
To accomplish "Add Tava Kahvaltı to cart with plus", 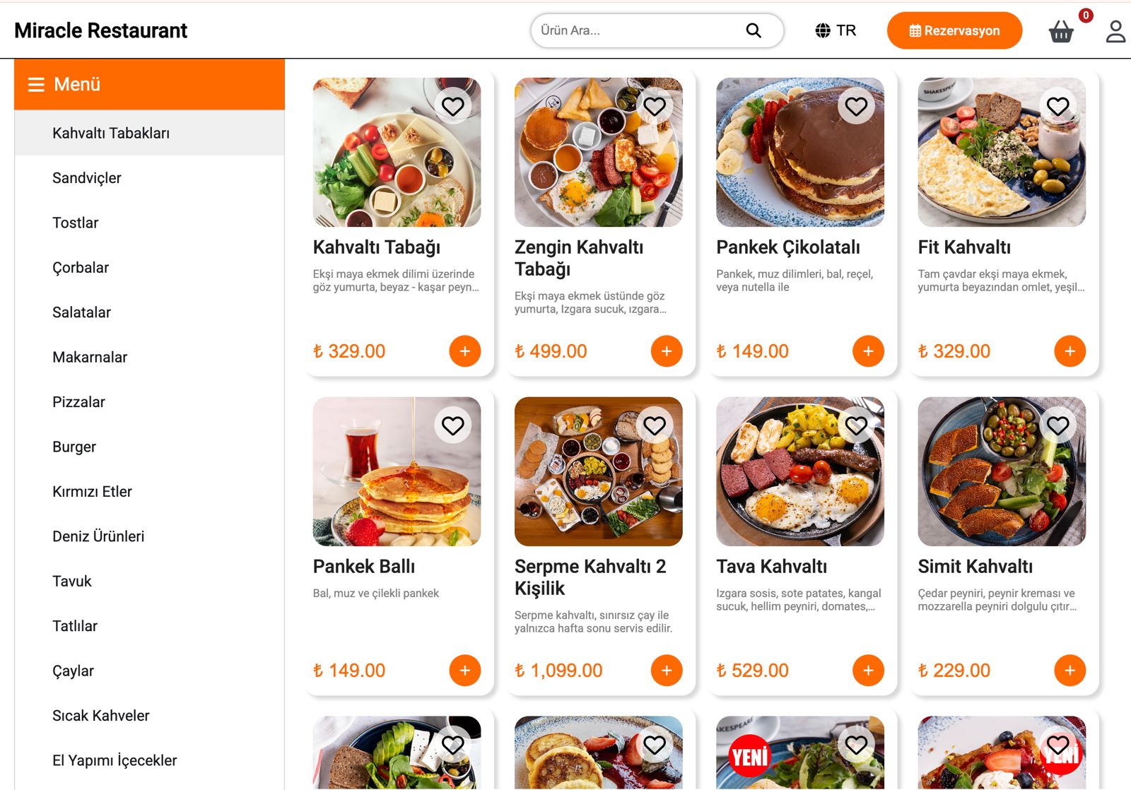I will click(868, 671).
